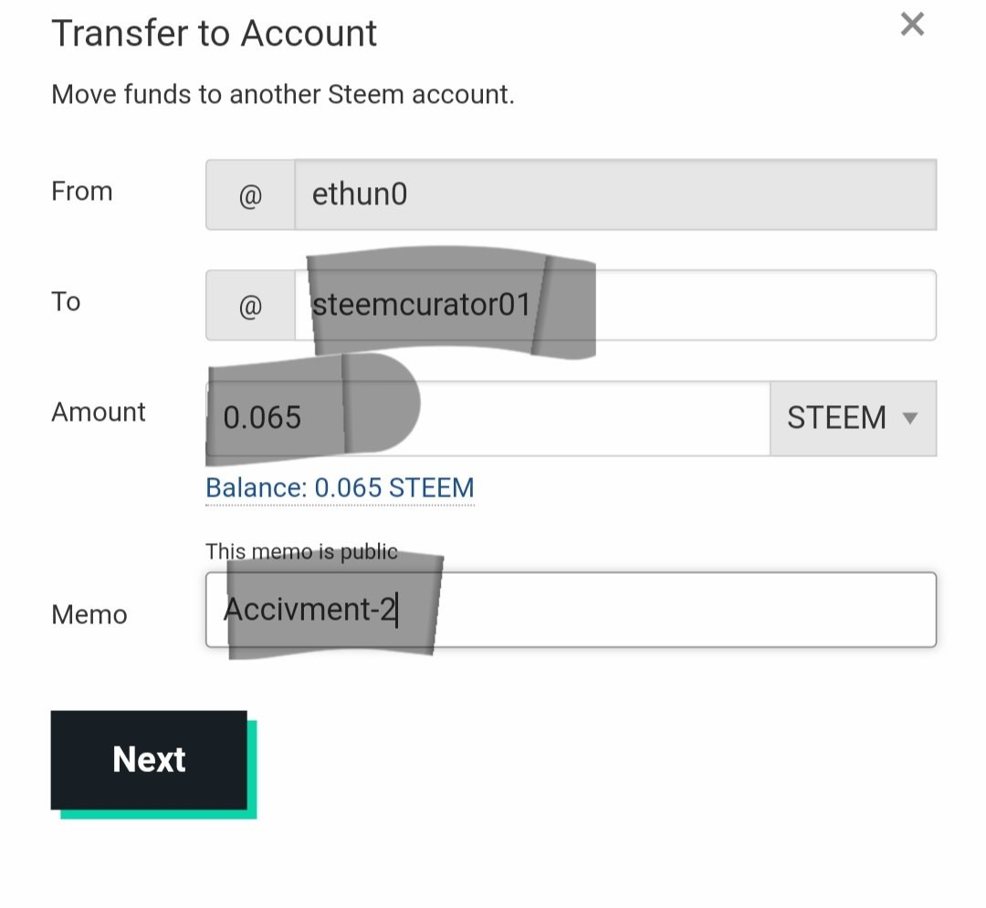Viewport: 986px width, 908px height.
Task: Click the Transfer to Account heading
Action: click(215, 34)
